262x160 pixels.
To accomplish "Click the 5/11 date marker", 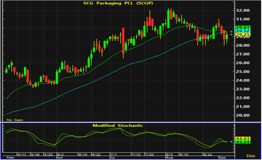I will click(x=22, y=154).
